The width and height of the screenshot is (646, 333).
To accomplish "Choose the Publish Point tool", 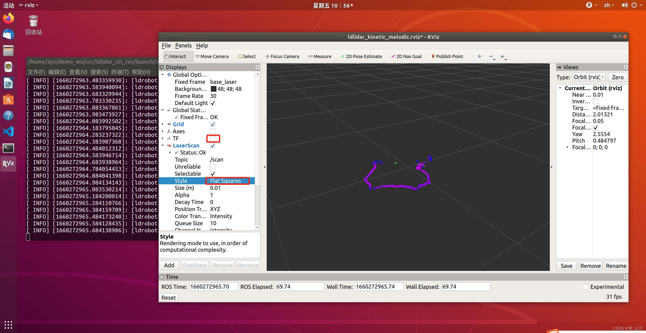I will [x=448, y=56].
